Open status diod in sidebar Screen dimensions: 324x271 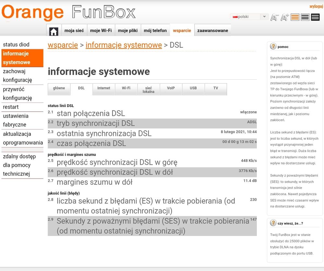tap(16, 44)
